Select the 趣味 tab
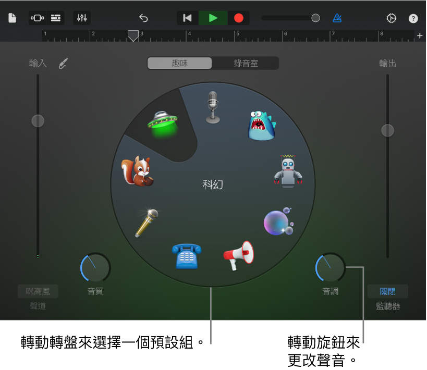Image resolution: width=427 pixels, height=370 pixels. point(180,63)
